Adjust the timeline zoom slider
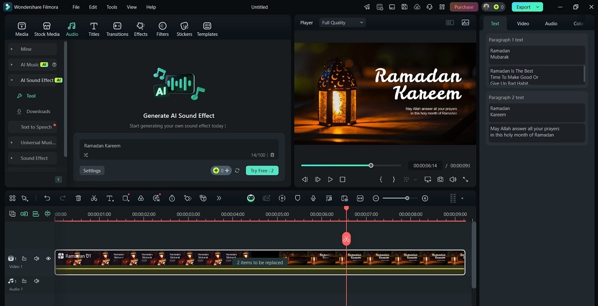Image resolution: width=598 pixels, height=306 pixels. click(x=400, y=198)
